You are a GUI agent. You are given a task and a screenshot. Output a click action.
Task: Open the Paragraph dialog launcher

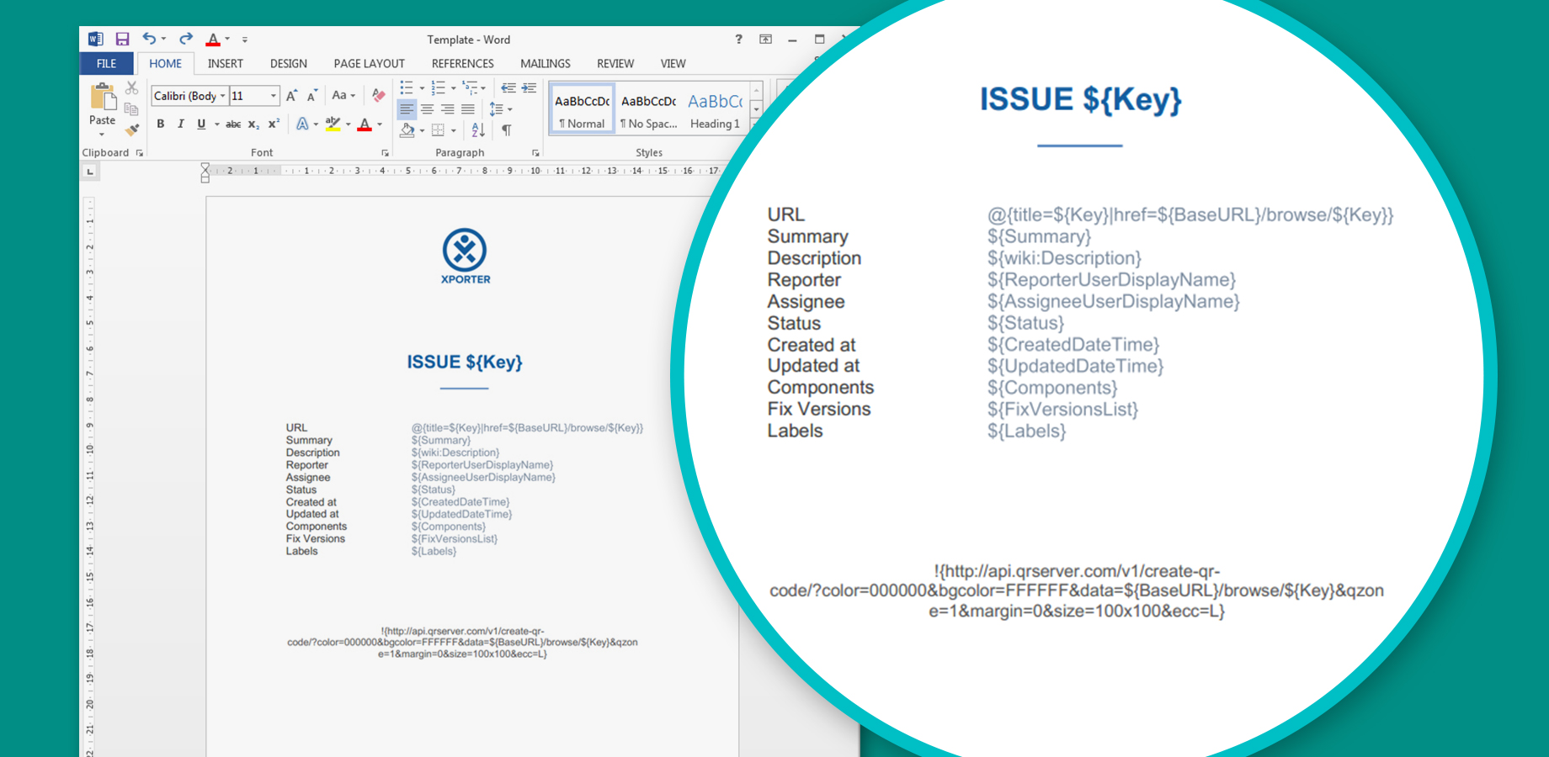(535, 153)
